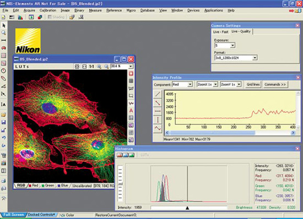Open the Acquire menu
The width and height of the screenshot is (303, 219).
pos(29,10)
